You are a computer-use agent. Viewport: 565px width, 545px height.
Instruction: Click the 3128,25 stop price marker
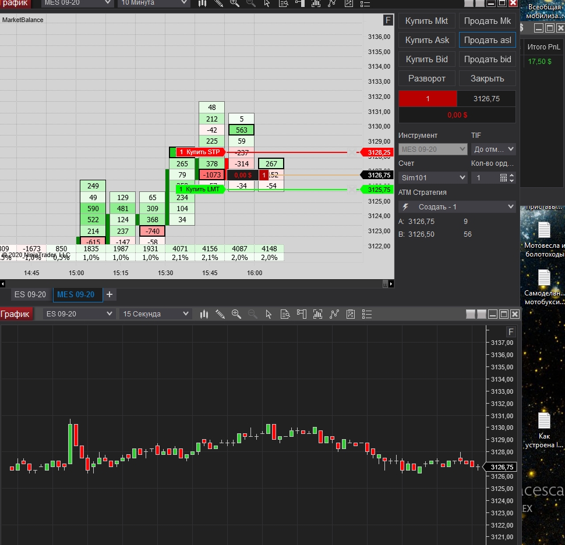click(377, 152)
